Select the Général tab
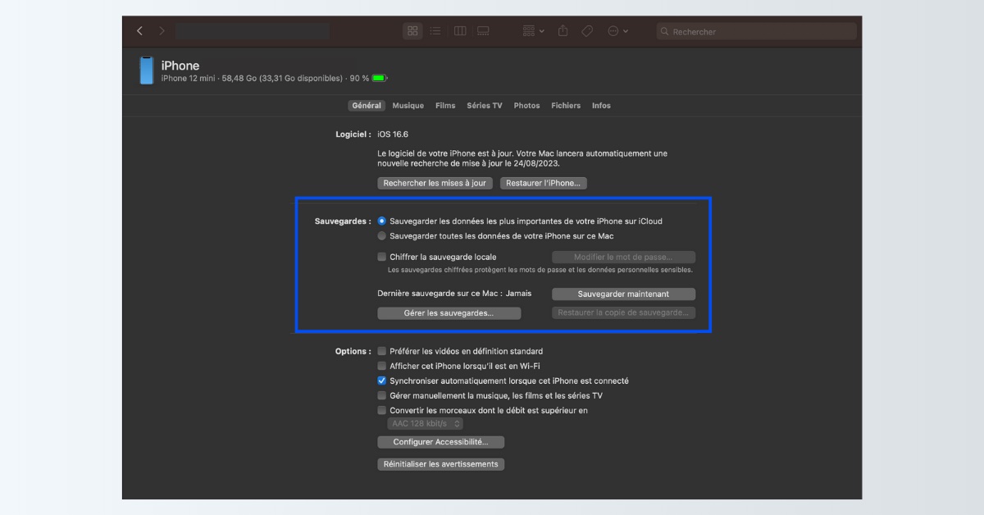984x515 pixels. (367, 106)
